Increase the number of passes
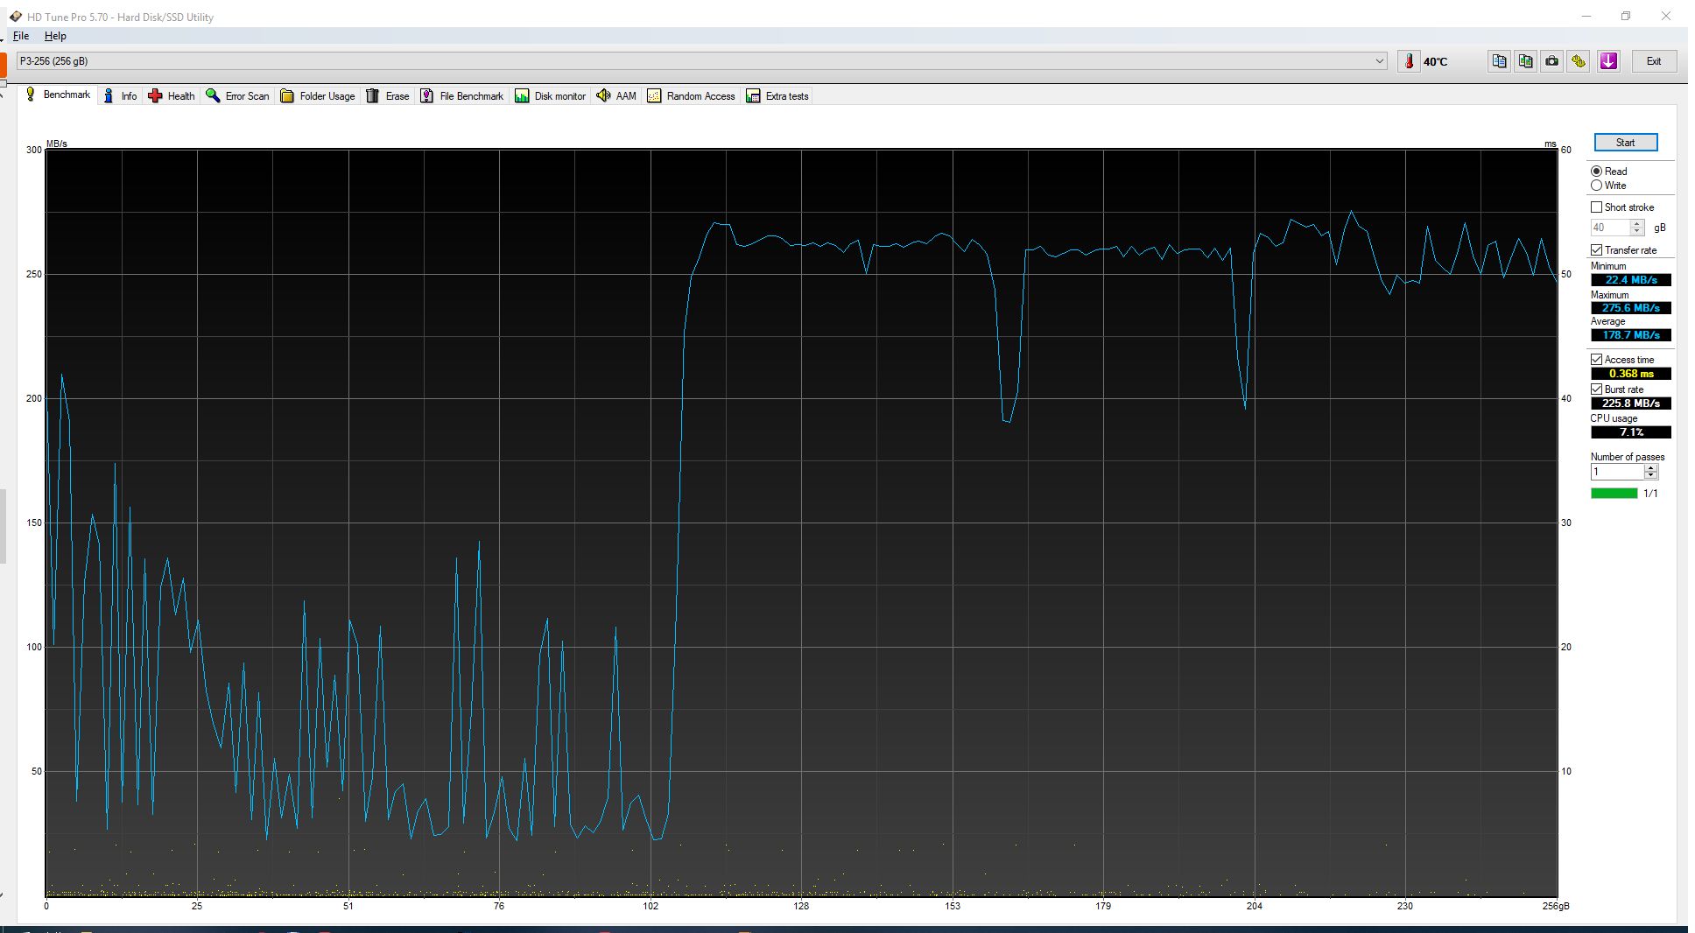 click(1651, 467)
